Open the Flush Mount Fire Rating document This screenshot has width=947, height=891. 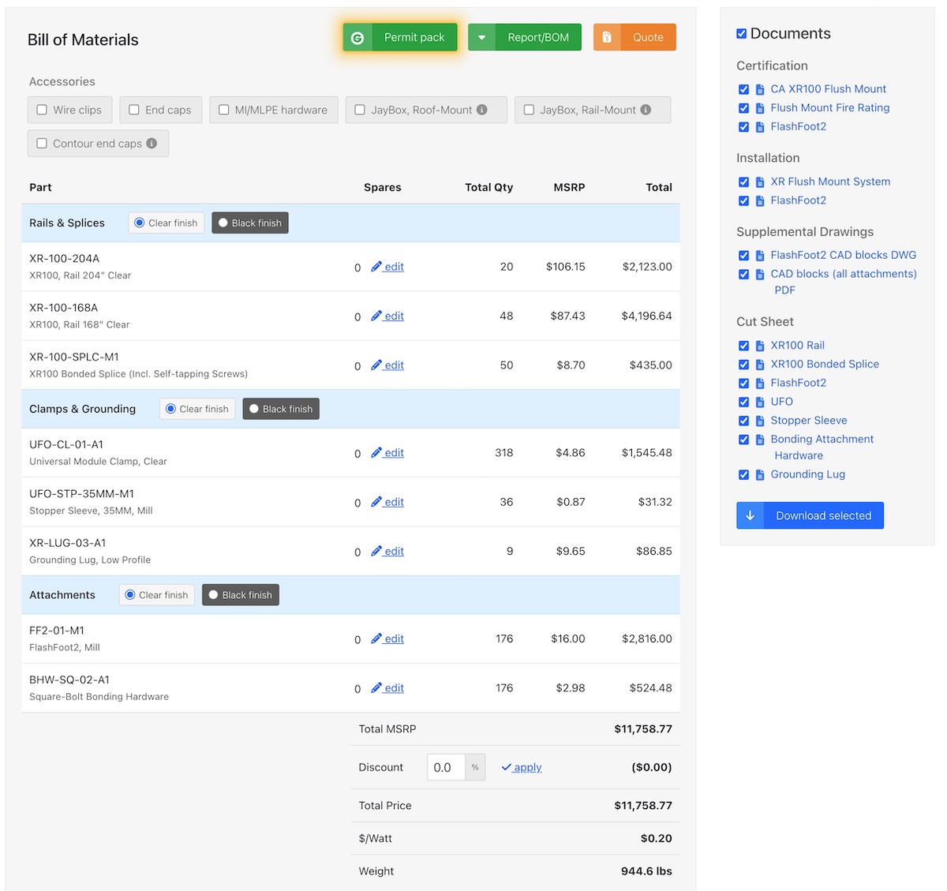[829, 108]
